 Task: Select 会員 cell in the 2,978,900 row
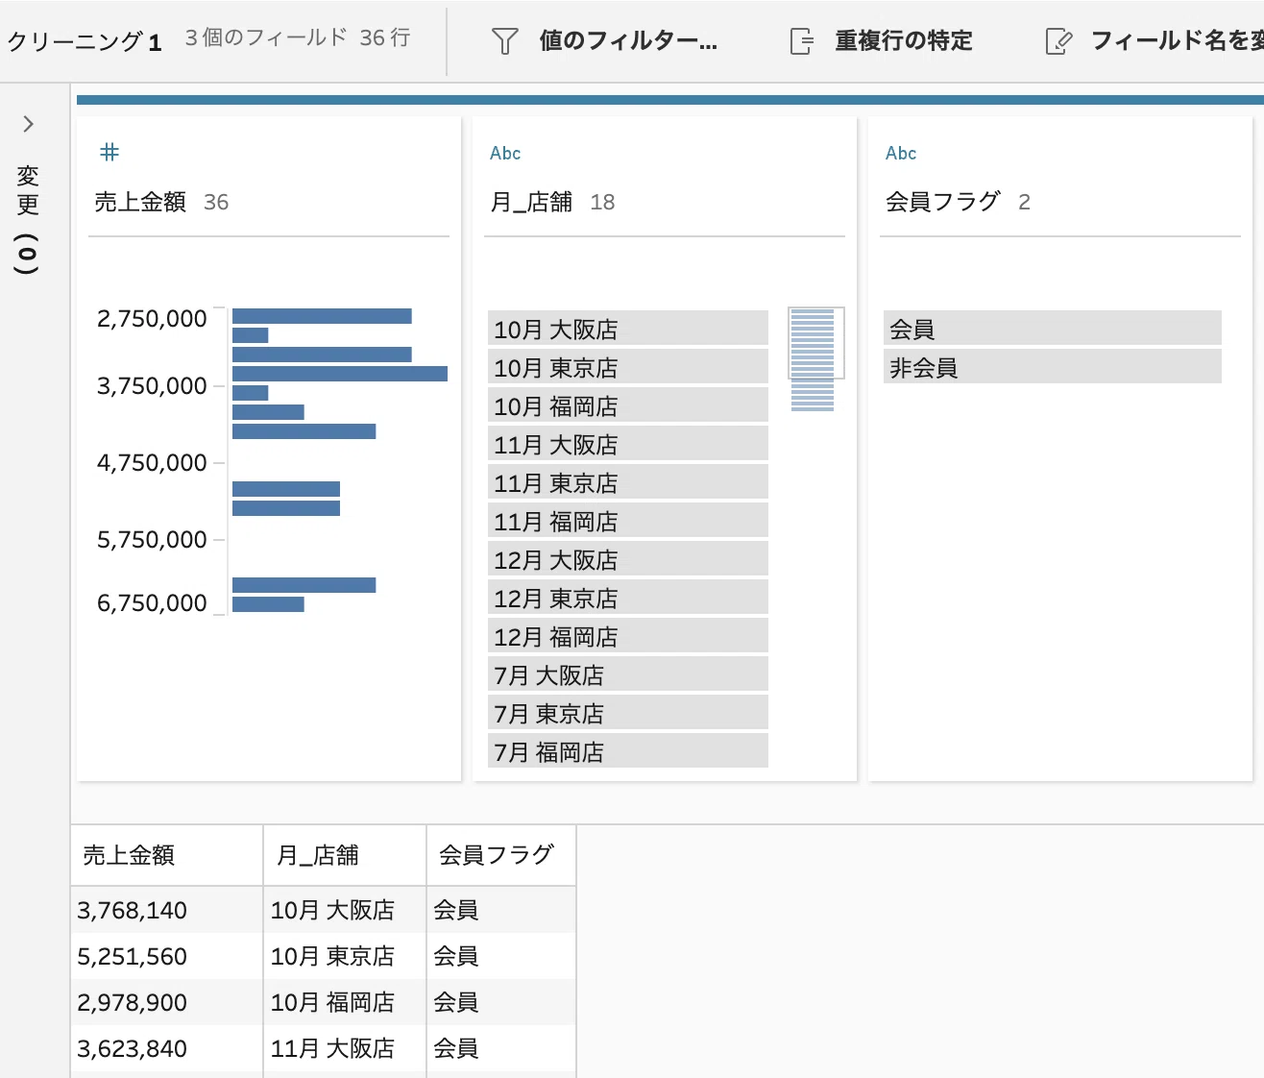click(x=501, y=1002)
